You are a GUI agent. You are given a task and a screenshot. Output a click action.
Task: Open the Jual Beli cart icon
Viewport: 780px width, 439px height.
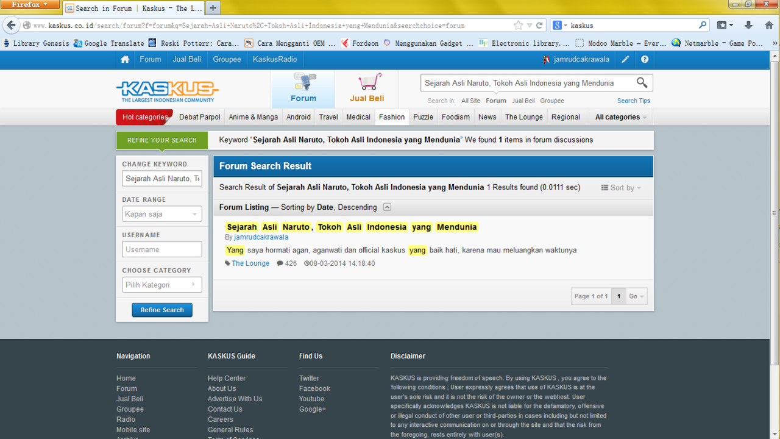[367, 88]
